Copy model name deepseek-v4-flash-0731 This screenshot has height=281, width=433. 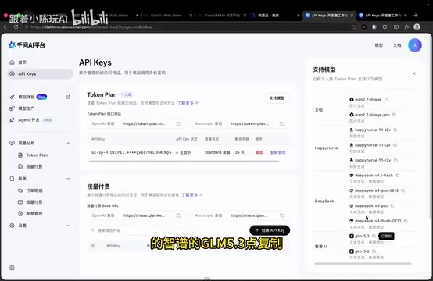point(406,221)
